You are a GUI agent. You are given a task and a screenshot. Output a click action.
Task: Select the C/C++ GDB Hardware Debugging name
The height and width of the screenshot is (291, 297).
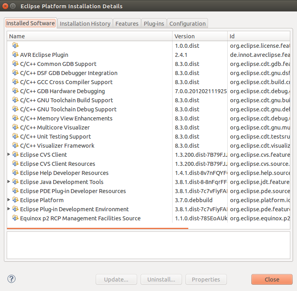pos(63,91)
